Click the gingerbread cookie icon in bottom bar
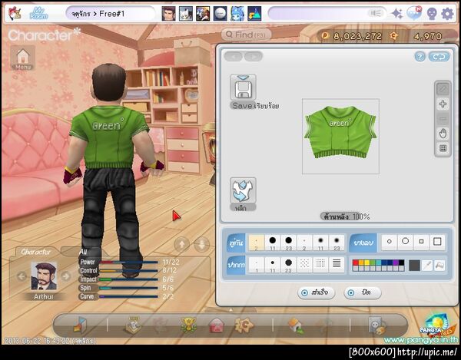The height and width of the screenshot is (360, 461). click(x=244, y=325)
